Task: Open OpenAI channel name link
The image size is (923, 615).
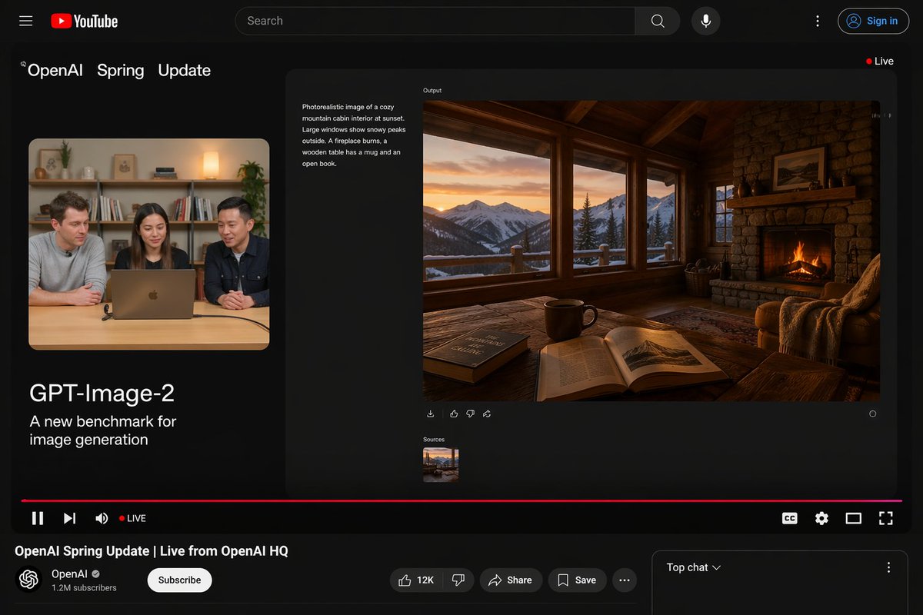Action: [x=69, y=574]
